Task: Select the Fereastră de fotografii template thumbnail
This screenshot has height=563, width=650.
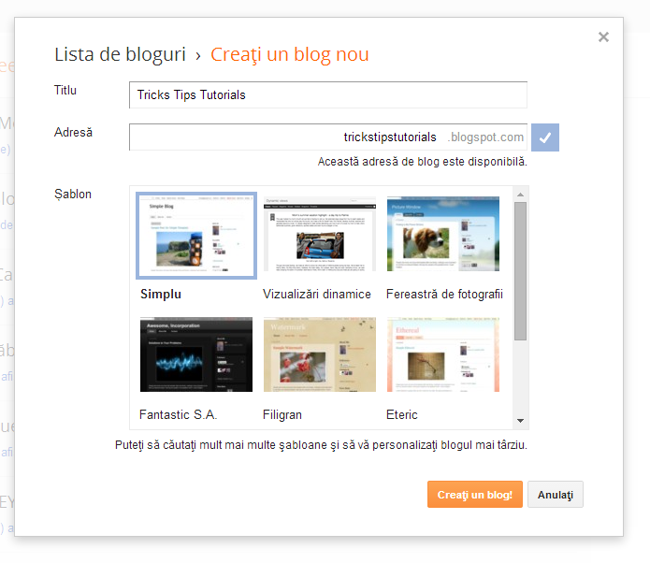Action: [x=443, y=234]
